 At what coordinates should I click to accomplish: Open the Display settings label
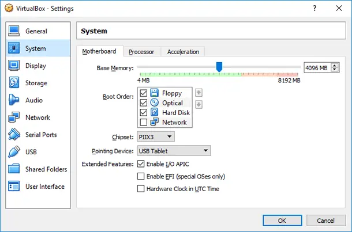(x=36, y=66)
